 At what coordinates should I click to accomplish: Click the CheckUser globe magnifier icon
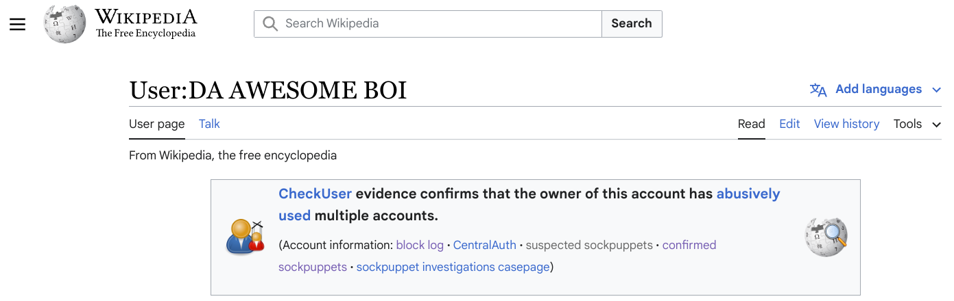point(826,237)
